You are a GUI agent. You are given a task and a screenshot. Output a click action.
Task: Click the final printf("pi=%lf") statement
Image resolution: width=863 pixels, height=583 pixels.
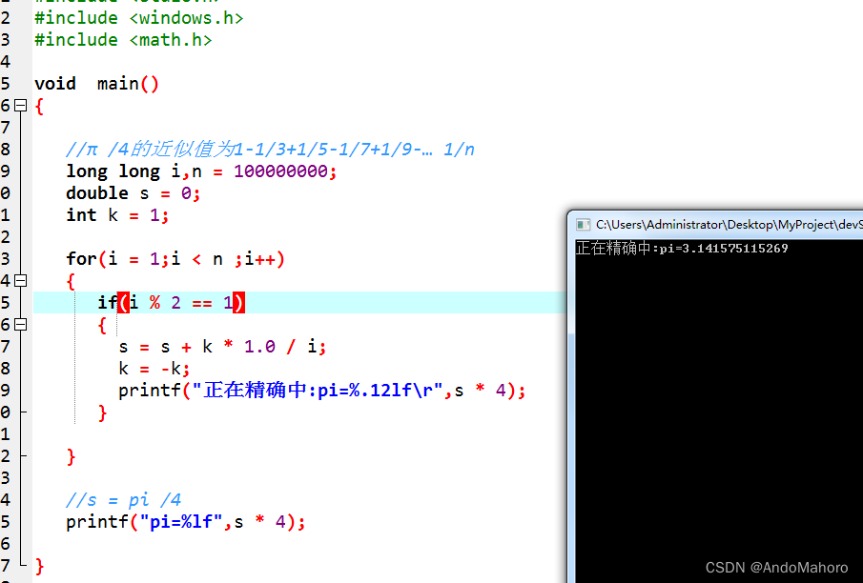click(186, 522)
